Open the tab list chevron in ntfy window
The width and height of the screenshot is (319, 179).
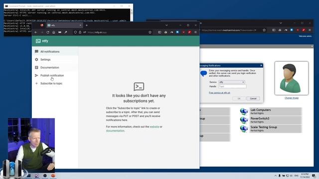tap(166, 25)
